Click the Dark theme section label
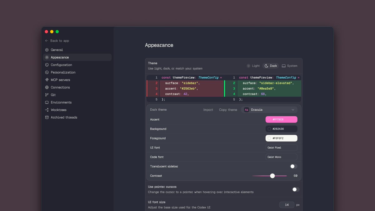The height and width of the screenshot is (211, 375). point(158,110)
